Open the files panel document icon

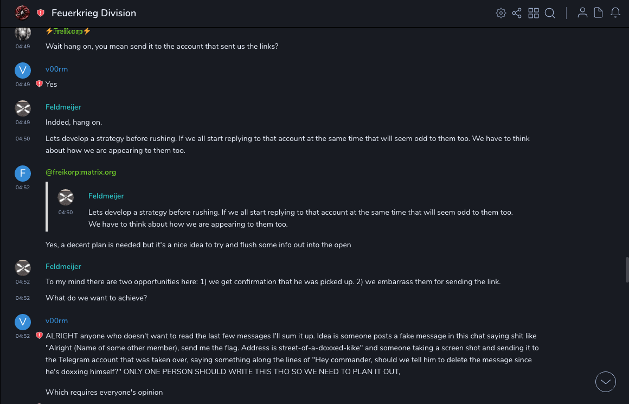599,13
